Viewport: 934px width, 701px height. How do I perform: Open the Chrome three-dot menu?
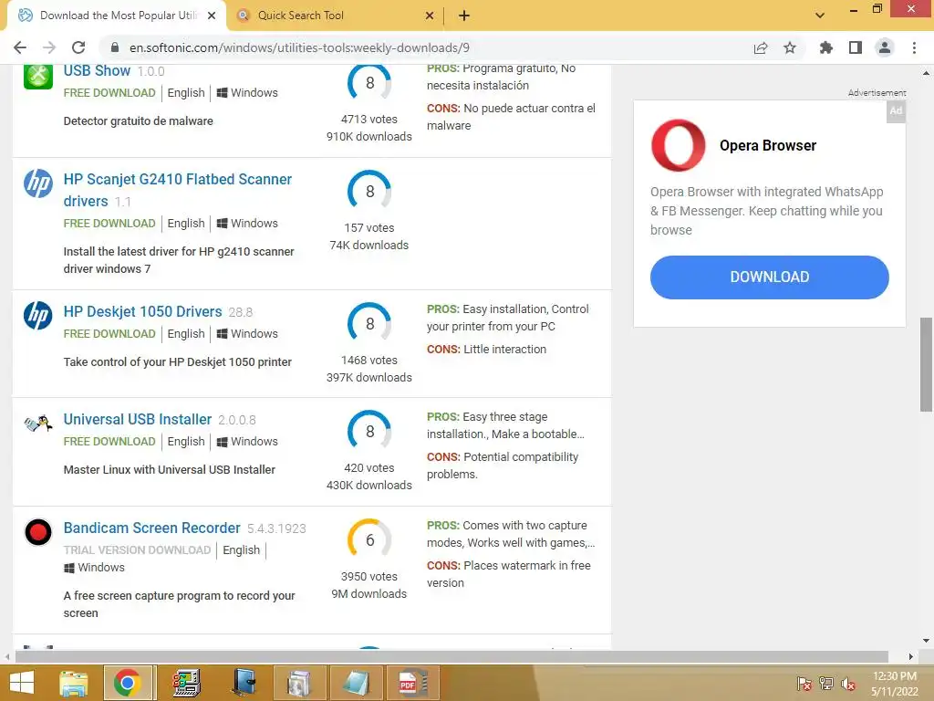point(914,47)
